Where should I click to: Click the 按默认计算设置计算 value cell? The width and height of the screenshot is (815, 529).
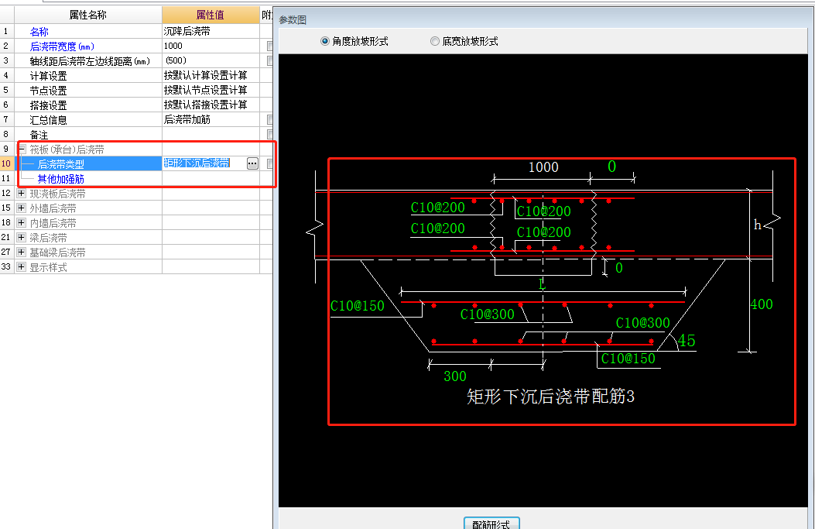click(x=211, y=75)
